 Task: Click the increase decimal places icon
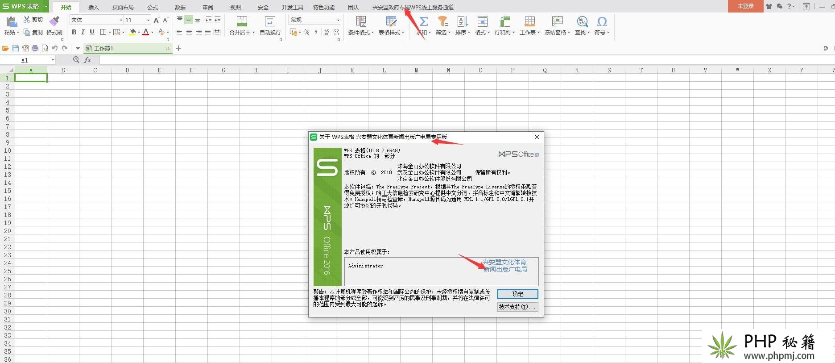coord(327,32)
